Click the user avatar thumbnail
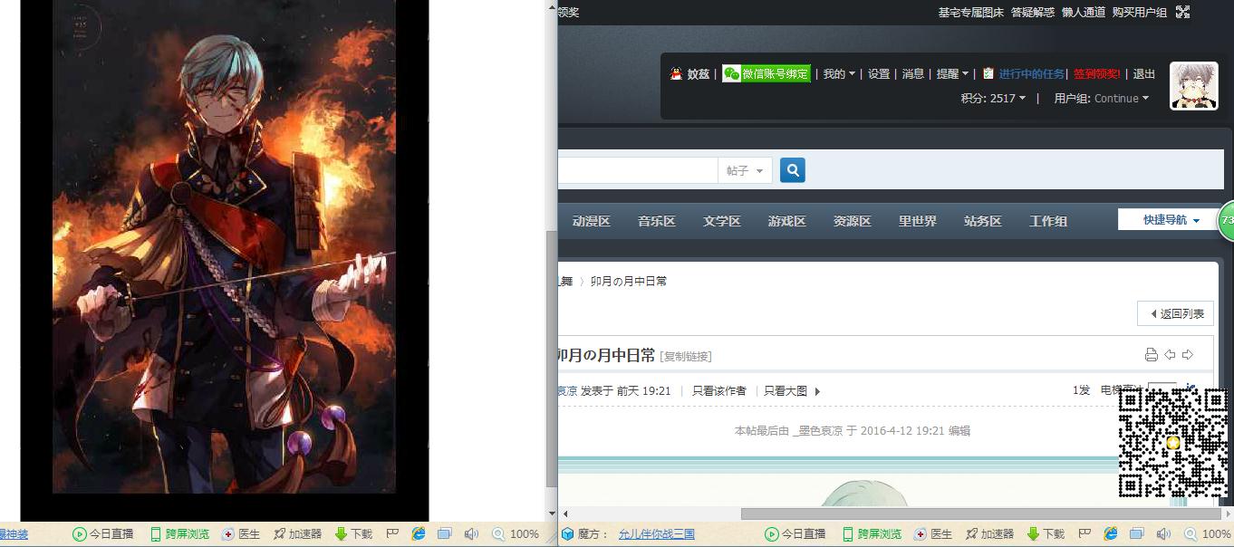Image resolution: width=1234 pixels, height=547 pixels. [1193, 86]
